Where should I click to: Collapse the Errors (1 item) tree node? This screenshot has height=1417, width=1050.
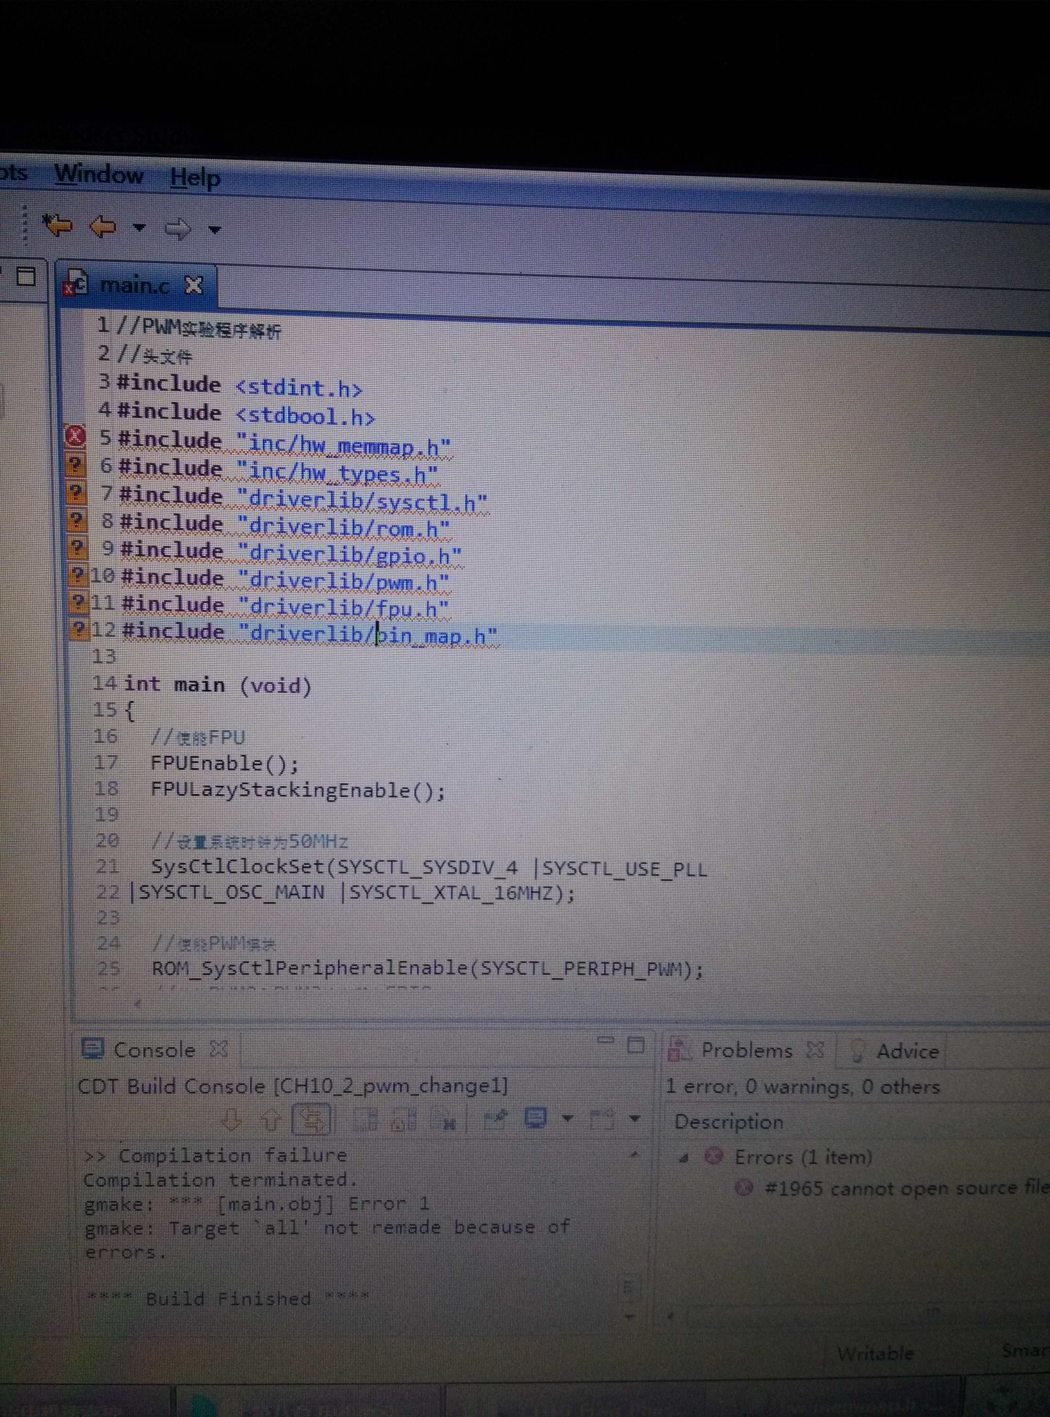(685, 1159)
